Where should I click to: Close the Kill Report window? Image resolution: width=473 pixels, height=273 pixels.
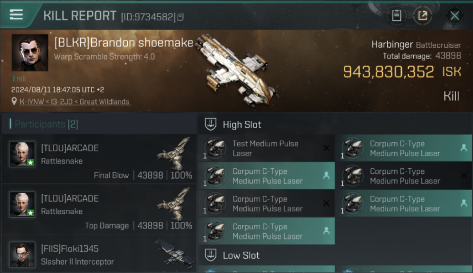[454, 16]
